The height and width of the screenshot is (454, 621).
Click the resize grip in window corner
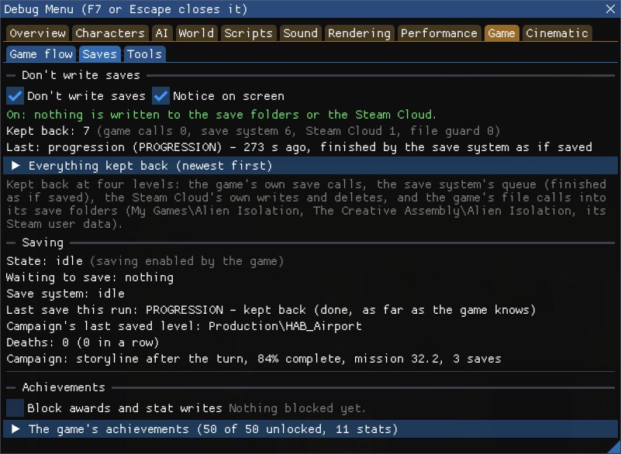[614, 447]
